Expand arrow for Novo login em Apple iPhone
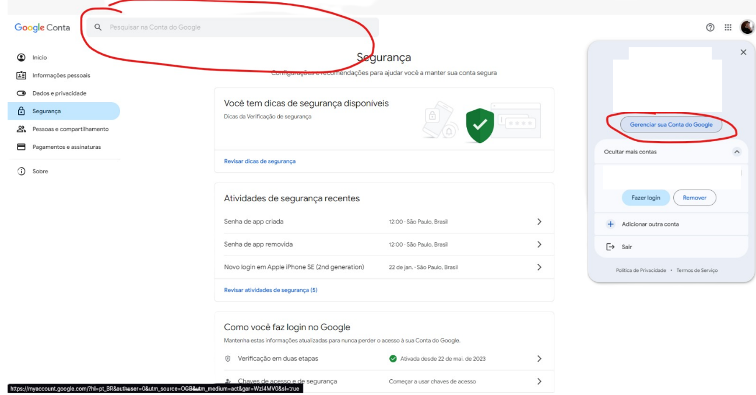Image resolution: width=756 pixels, height=395 pixels. [539, 267]
